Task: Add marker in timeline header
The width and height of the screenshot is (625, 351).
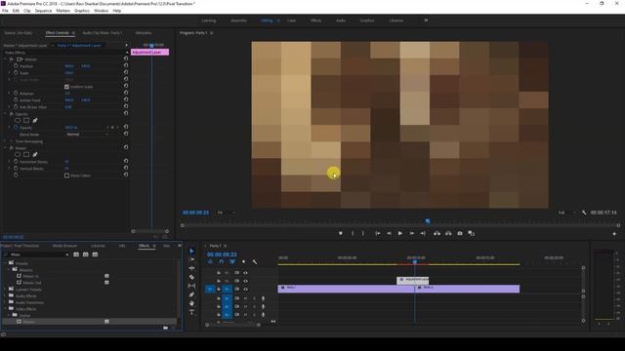Action: click(243, 261)
